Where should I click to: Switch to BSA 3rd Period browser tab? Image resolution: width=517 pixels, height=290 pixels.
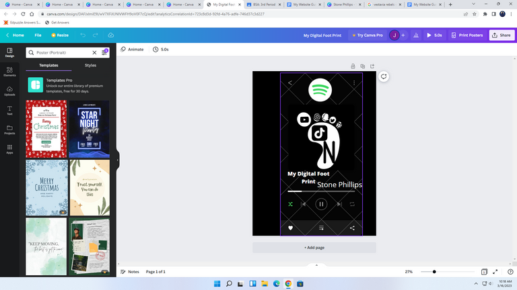coord(264,4)
